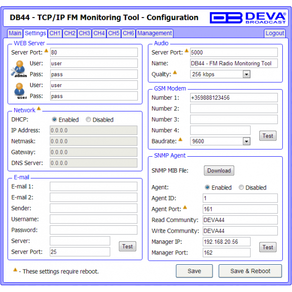Open the CH3 tab
Image resolution: width=292 pixels, height=292 pixels.
[84, 33]
